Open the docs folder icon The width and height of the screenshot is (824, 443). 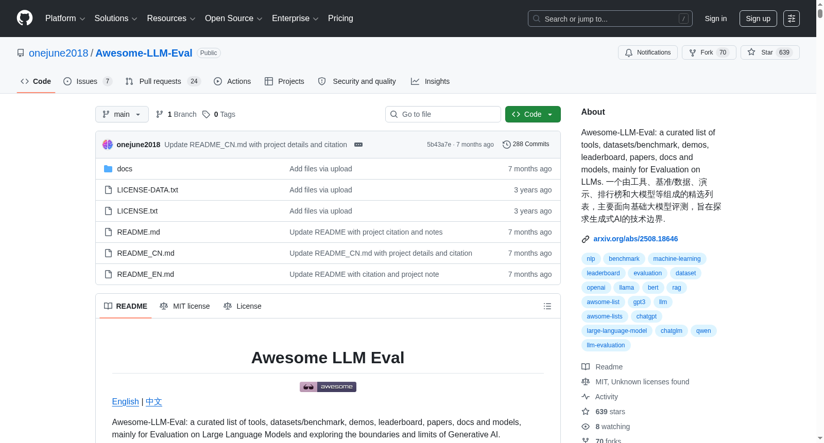coord(108,169)
